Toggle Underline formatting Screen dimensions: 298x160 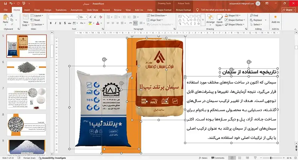pyautogui.click(x=60, y=23)
